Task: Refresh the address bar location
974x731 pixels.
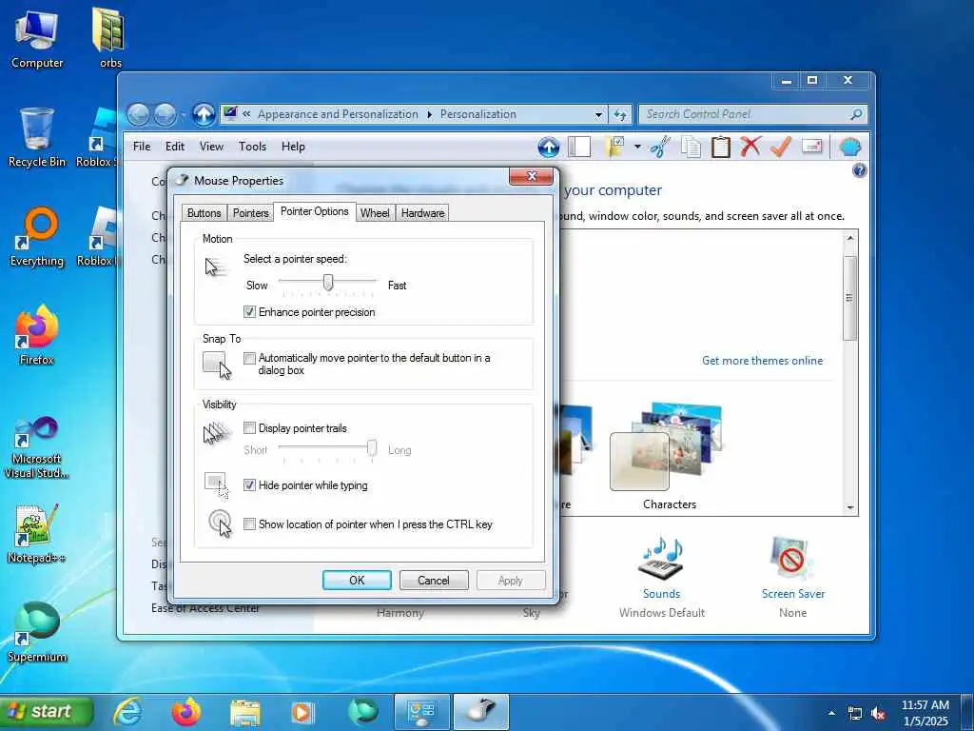Action: [619, 114]
